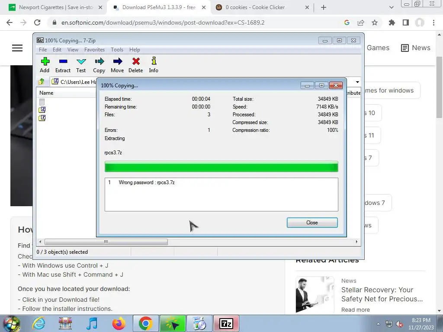Open the Chrome extensions puzzle icon

pos(392,22)
